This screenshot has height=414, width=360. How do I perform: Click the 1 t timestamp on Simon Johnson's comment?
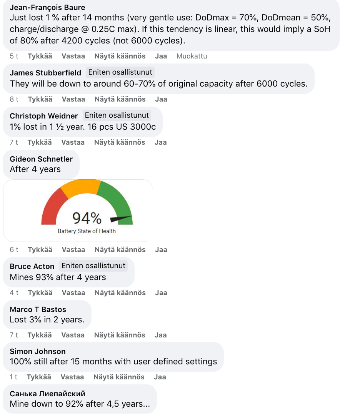[x=13, y=377]
